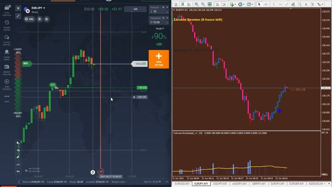Switch MT4 chart to bar chart
This screenshot has height=187, width=332.
176,4
